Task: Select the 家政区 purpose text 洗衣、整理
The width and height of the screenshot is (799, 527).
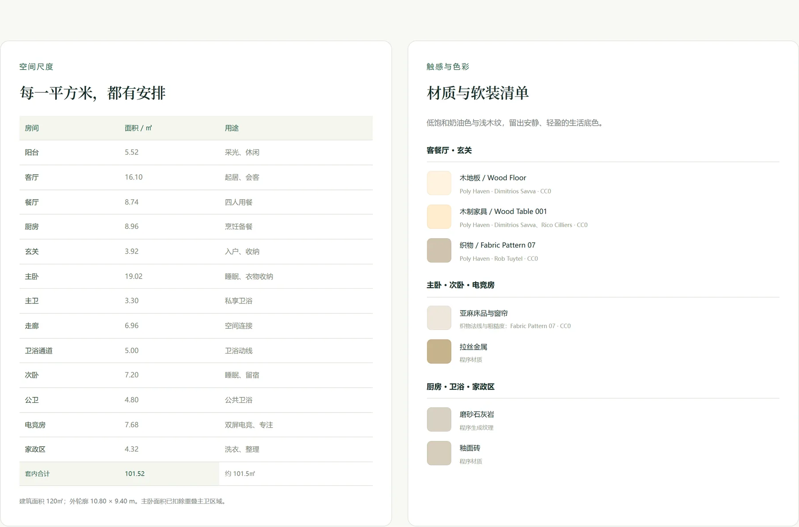Action: click(x=242, y=449)
